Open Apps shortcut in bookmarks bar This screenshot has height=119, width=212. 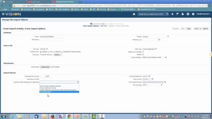4,9
